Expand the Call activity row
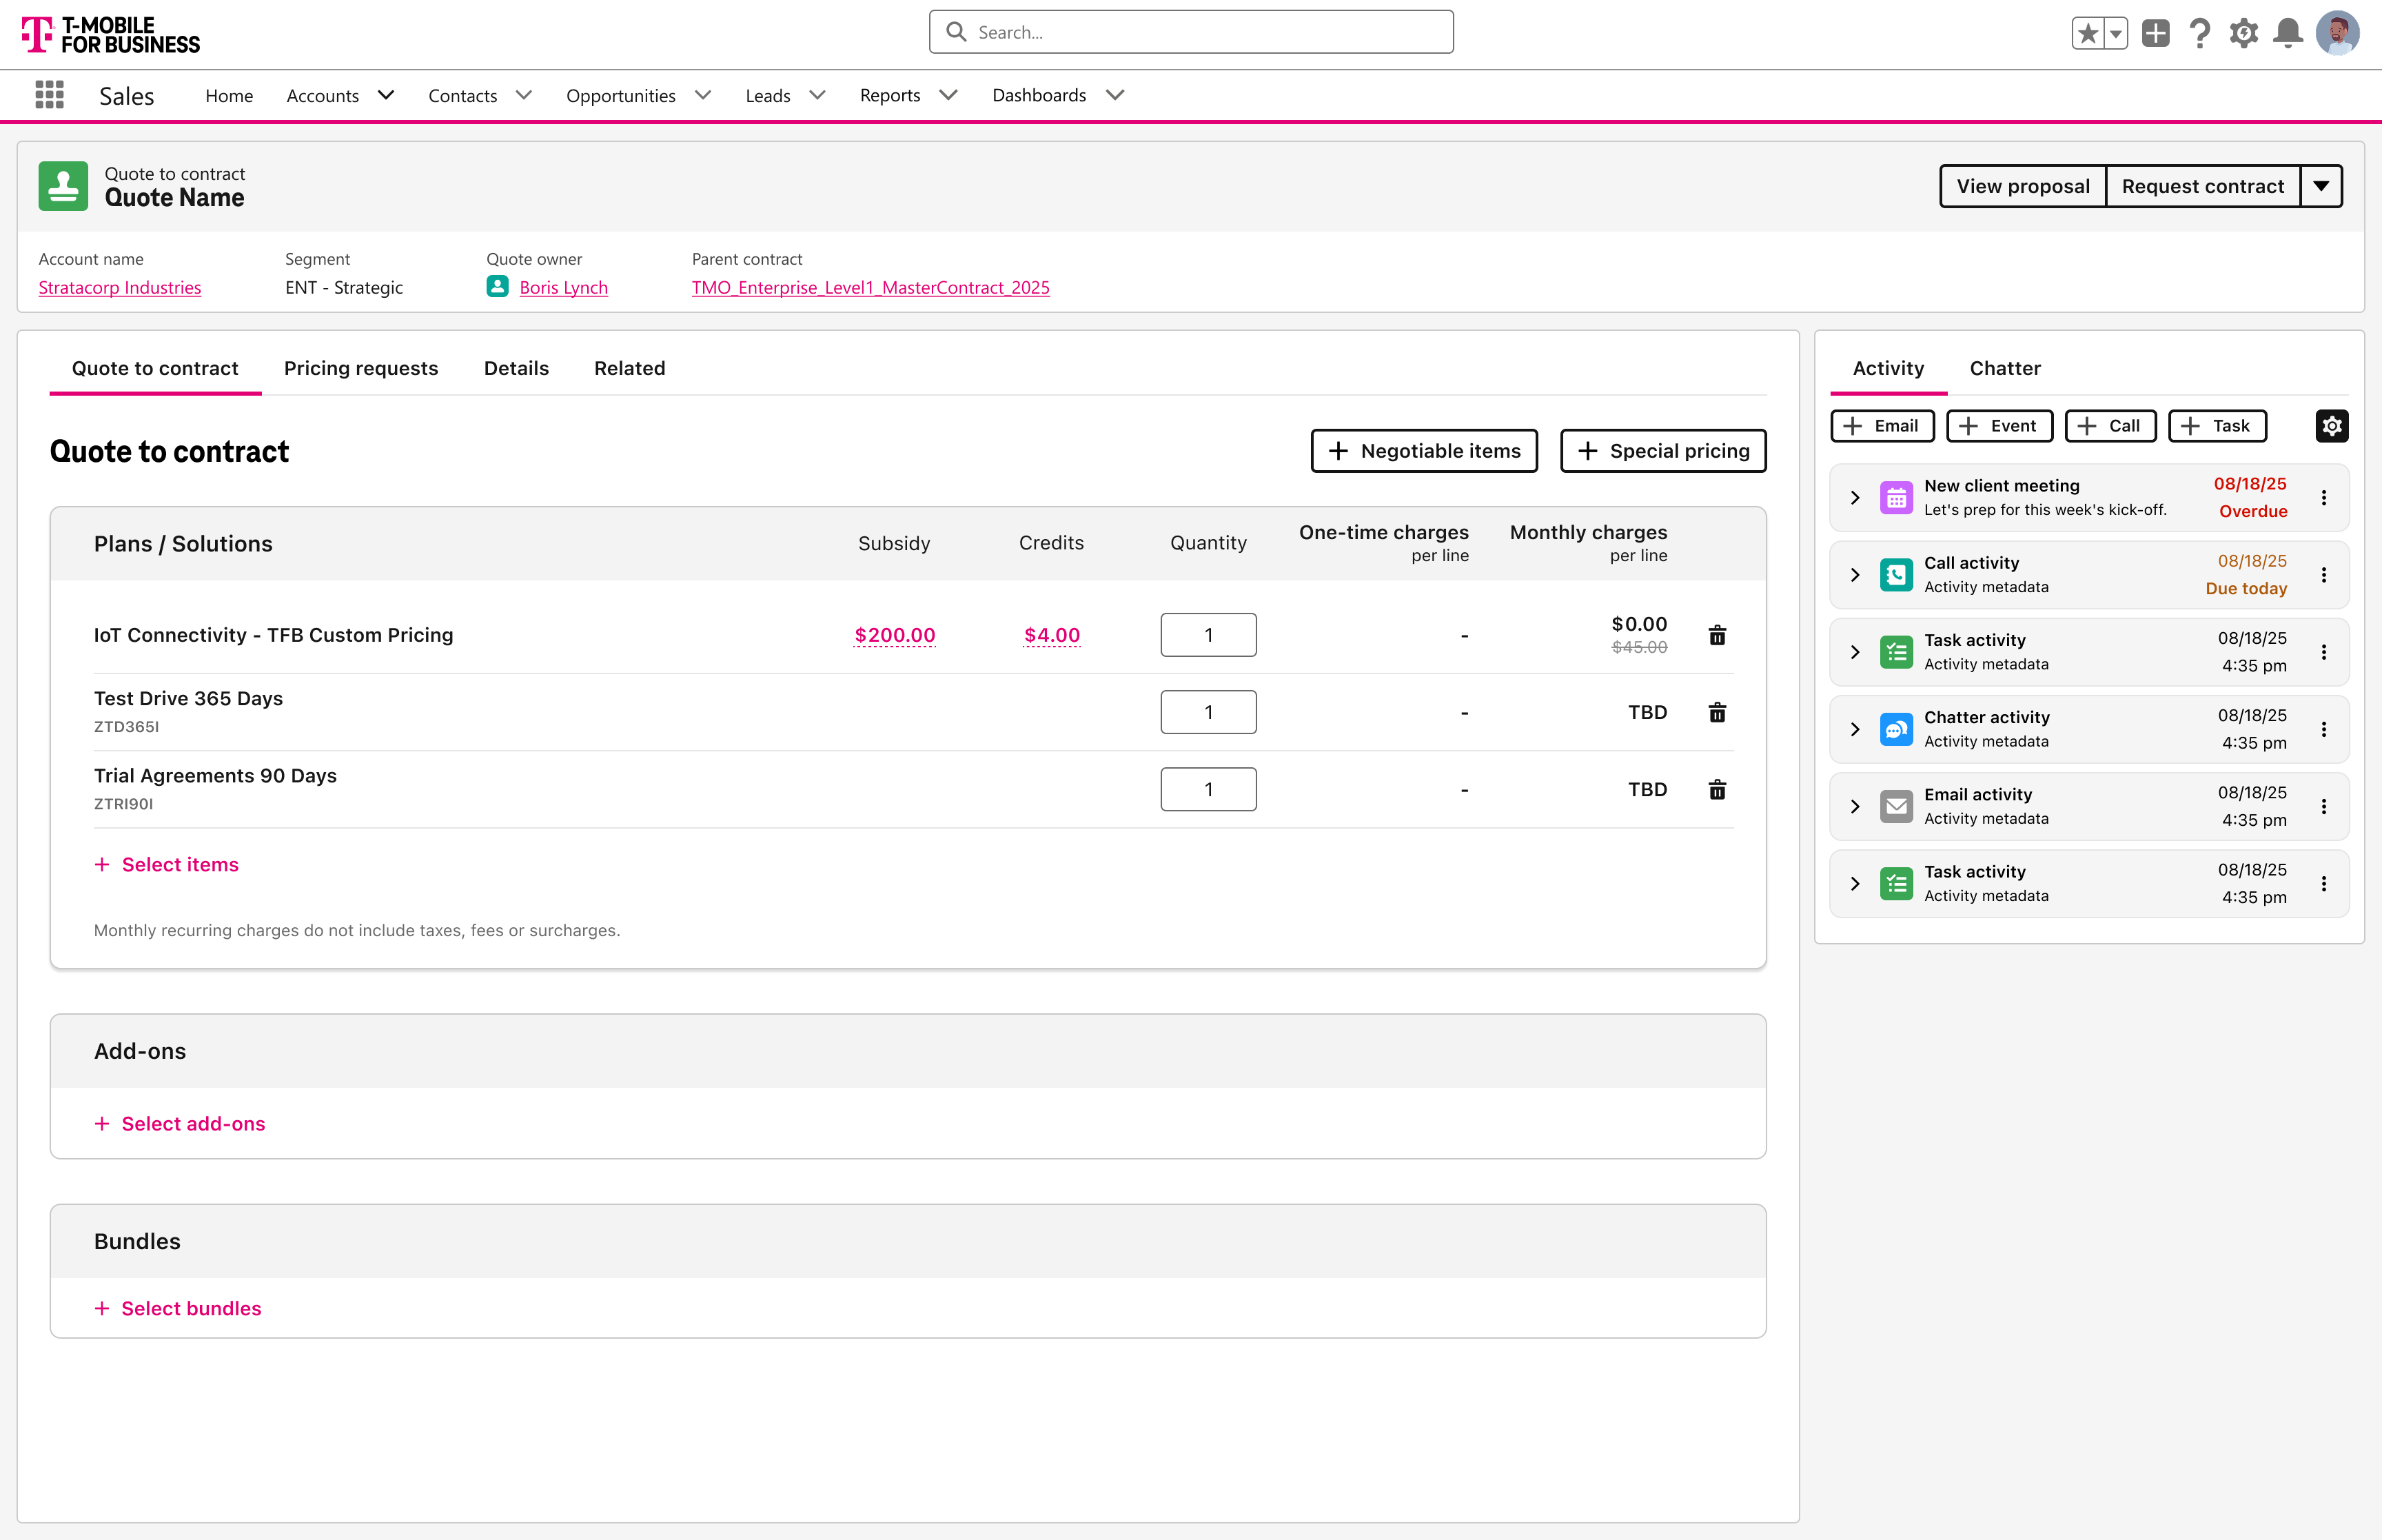The image size is (2382, 1540). (x=1855, y=575)
